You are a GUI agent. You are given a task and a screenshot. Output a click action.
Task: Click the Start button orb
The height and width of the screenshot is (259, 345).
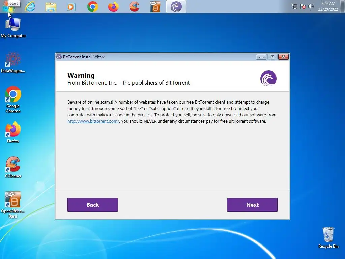point(8,7)
